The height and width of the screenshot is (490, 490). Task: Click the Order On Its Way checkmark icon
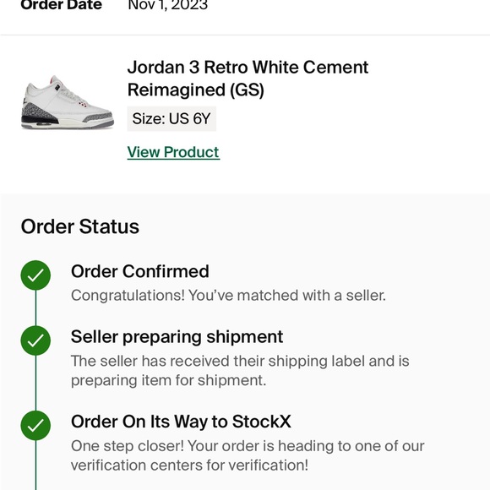[x=35, y=425]
